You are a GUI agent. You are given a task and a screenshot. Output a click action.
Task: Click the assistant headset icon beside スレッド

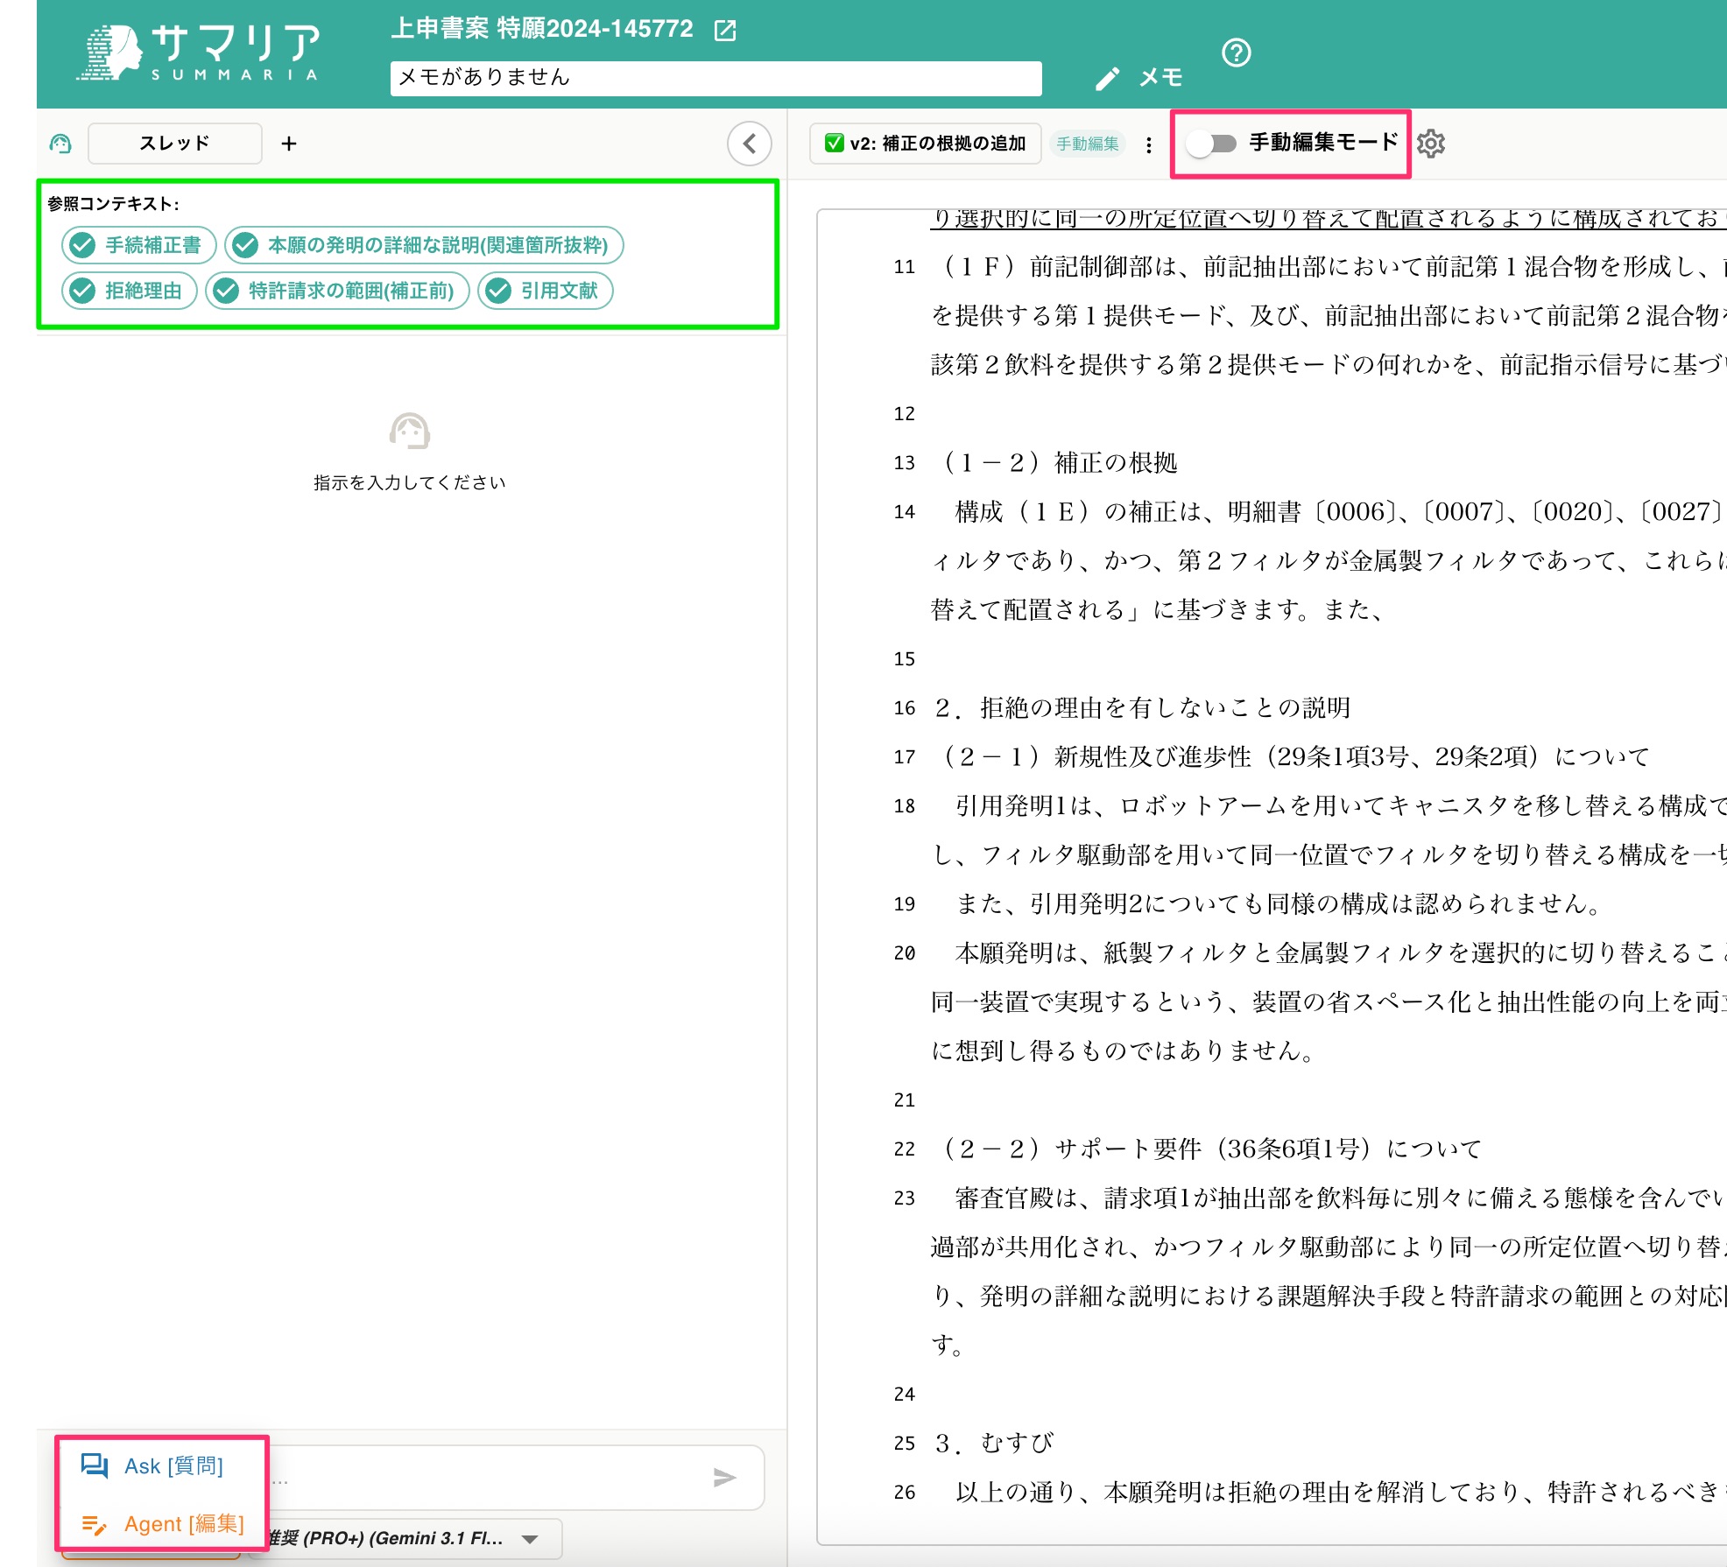pos(60,144)
